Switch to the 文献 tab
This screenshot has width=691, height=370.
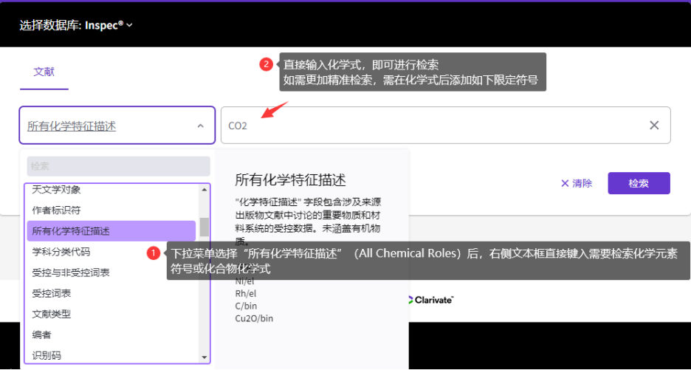[44, 72]
